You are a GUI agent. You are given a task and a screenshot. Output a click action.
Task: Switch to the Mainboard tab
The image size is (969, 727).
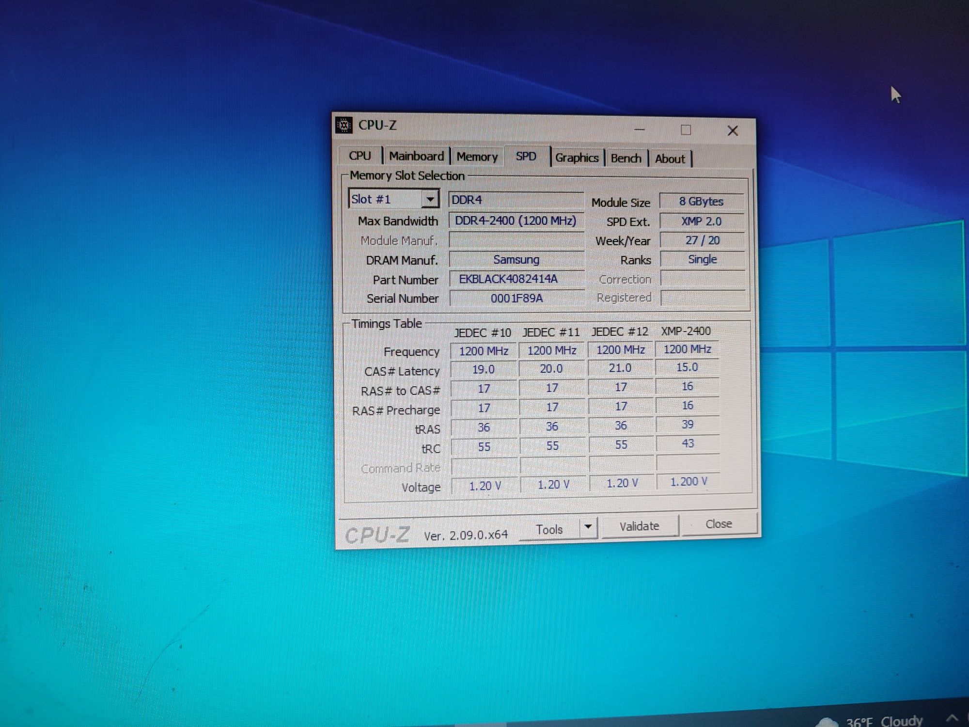click(416, 156)
